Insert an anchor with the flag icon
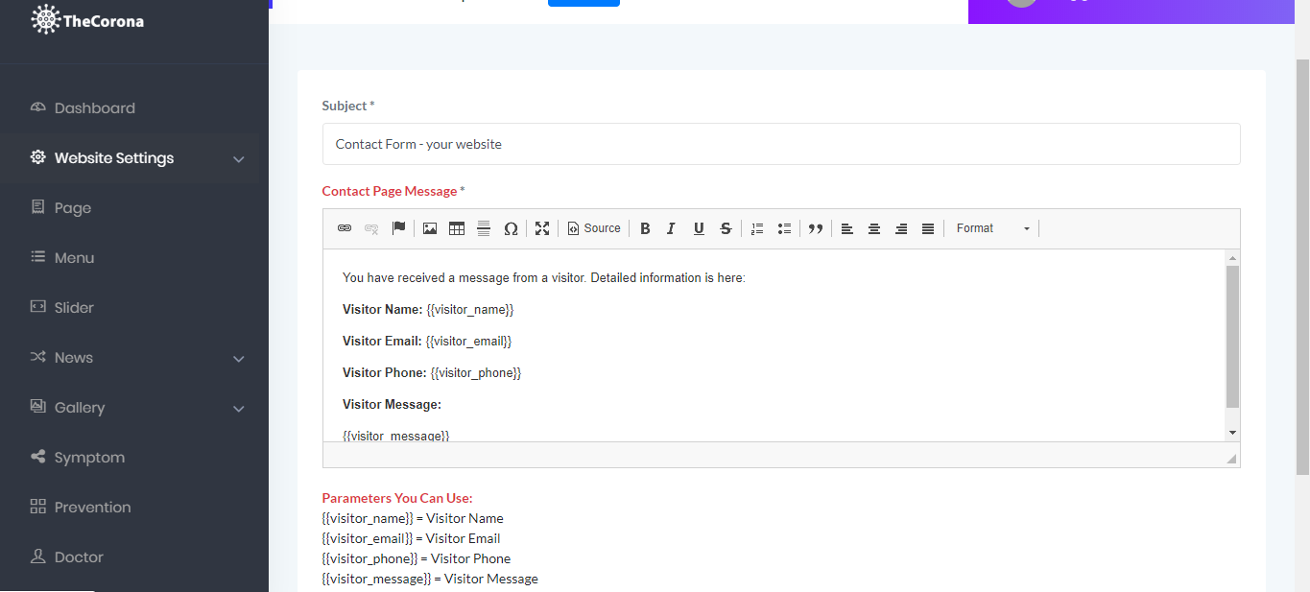1310x592 pixels. click(398, 228)
